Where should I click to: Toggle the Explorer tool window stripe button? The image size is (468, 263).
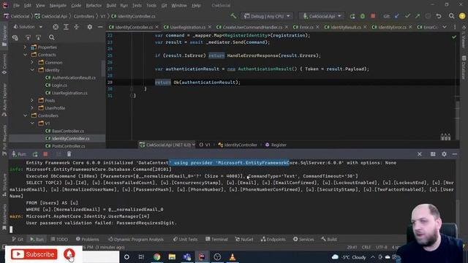coord(4,36)
